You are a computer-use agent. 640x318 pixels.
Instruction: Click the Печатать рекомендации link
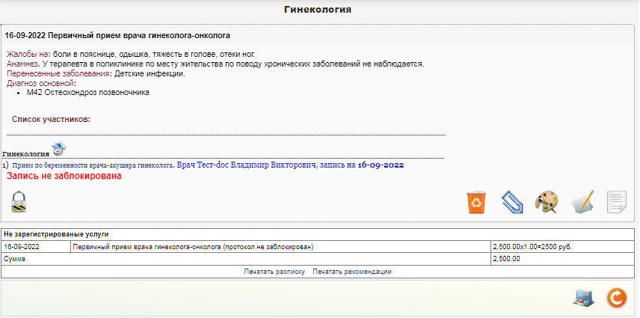[351, 272]
